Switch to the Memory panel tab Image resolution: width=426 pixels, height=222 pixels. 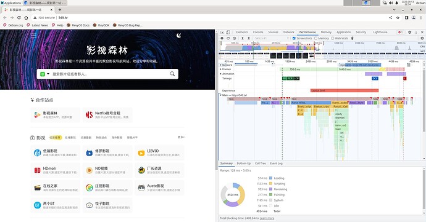pyautogui.click(x=326, y=32)
